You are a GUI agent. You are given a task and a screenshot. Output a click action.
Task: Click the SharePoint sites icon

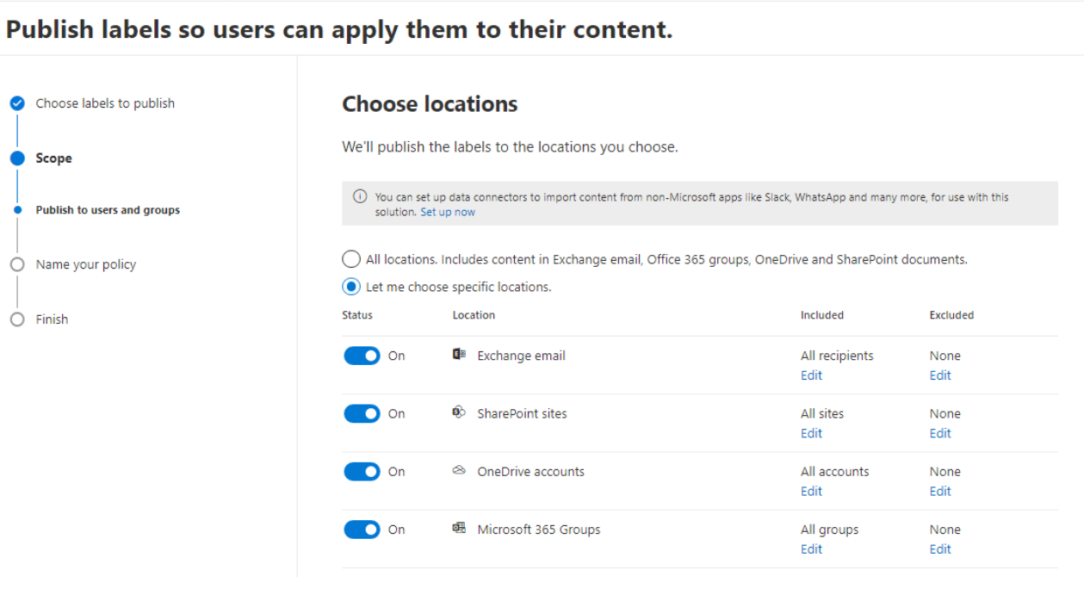point(459,413)
